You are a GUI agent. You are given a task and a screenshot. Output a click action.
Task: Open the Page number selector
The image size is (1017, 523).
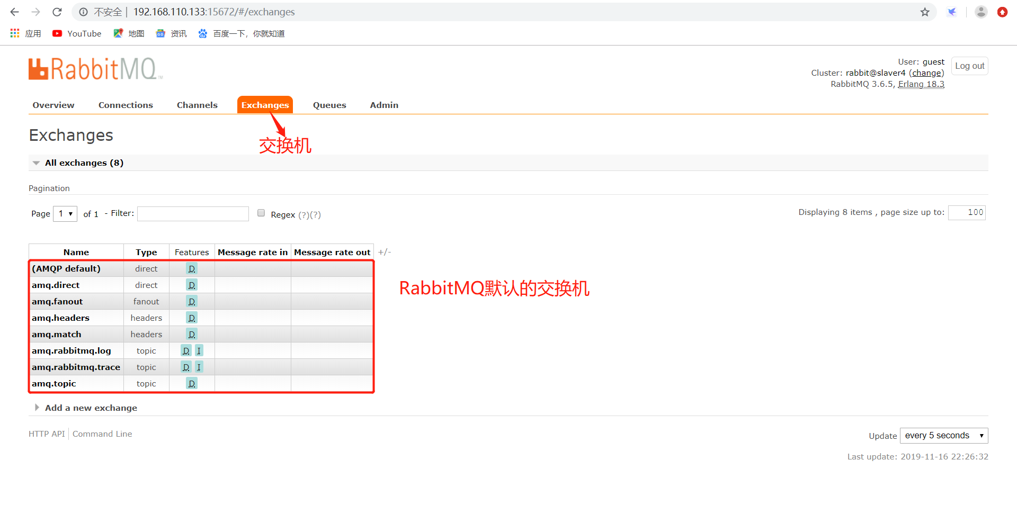[x=65, y=213]
